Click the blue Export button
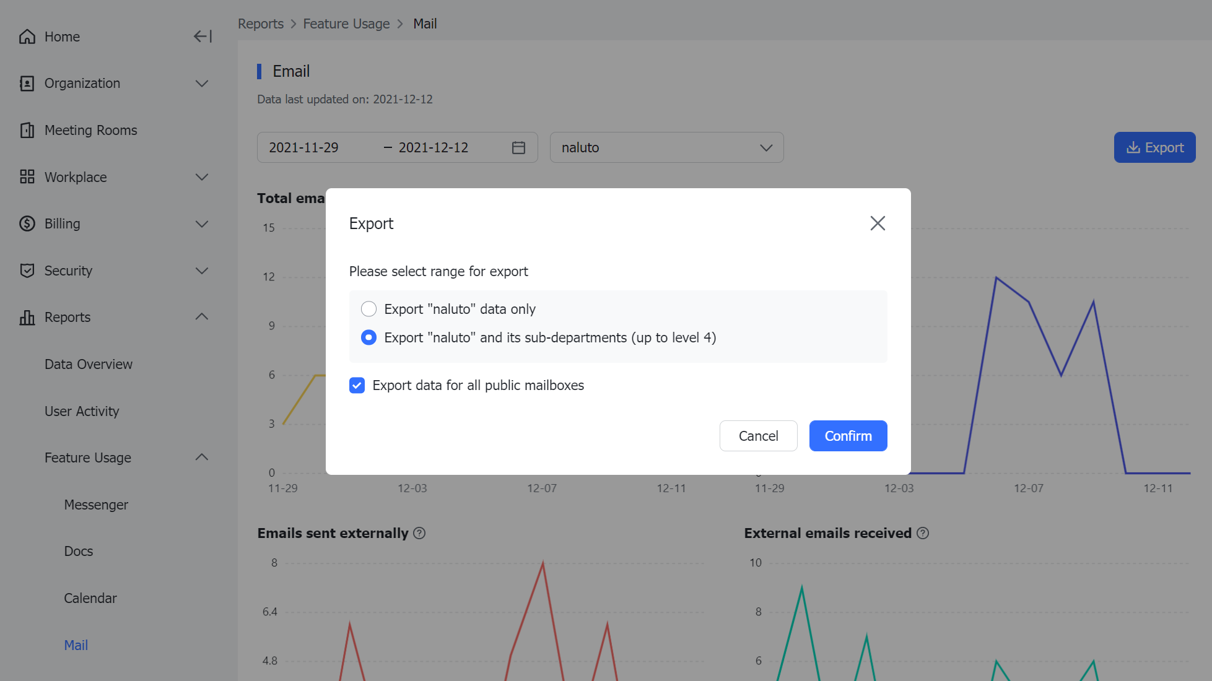Viewport: 1212px width, 681px height. tap(1154, 147)
